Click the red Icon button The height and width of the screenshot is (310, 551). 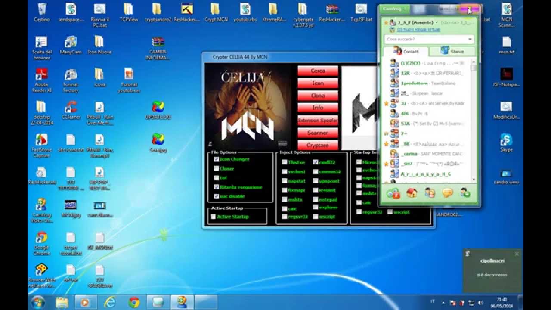coord(318,83)
